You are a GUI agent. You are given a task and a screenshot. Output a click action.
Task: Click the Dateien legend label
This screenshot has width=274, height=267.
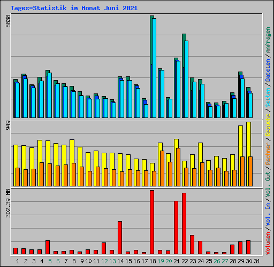[x=268, y=70]
